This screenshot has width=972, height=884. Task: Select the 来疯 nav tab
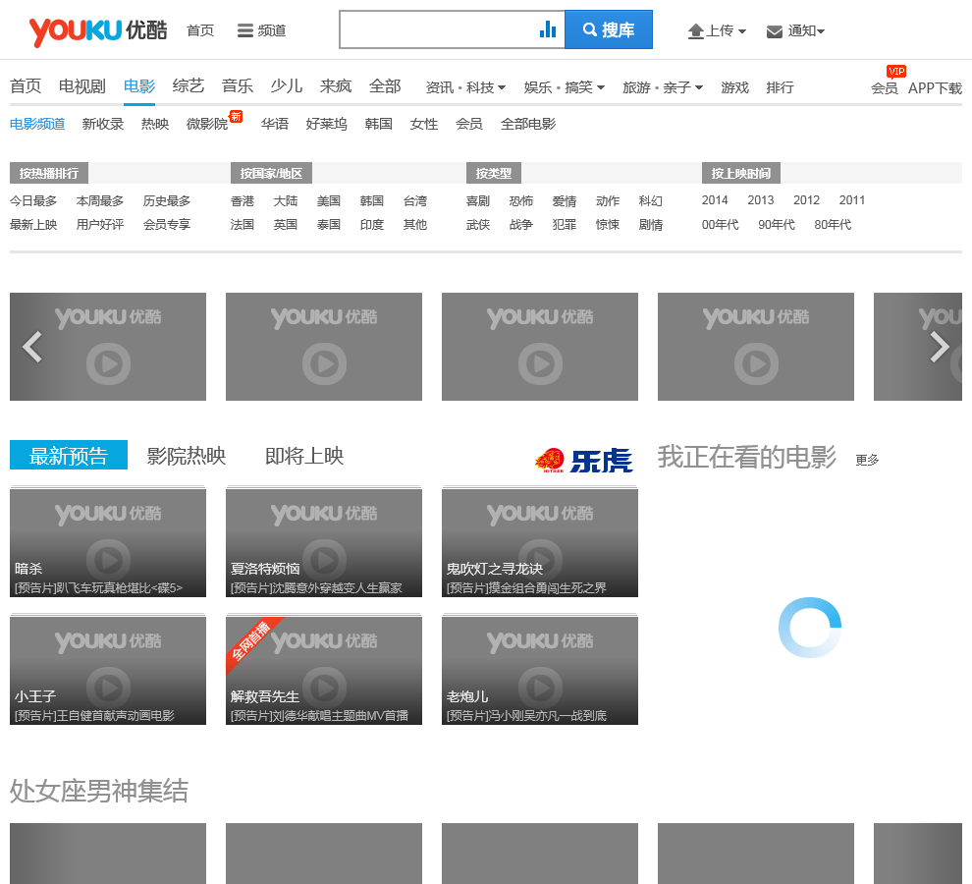tap(336, 86)
